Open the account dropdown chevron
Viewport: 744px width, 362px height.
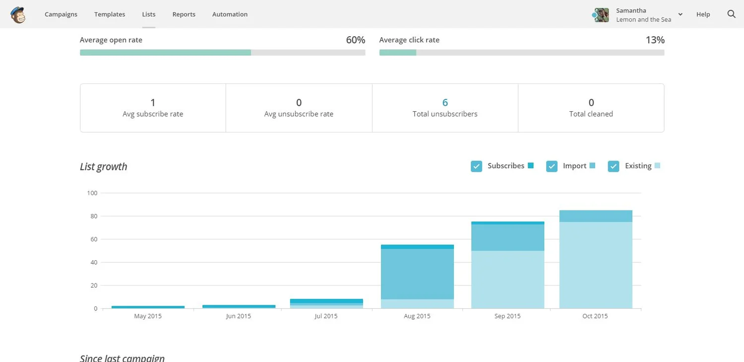coord(680,14)
